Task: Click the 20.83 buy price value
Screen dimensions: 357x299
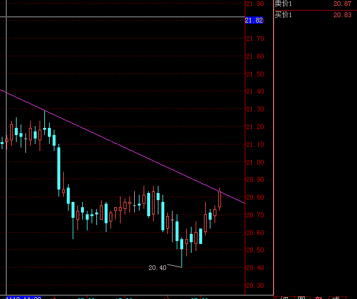Action: 342,15
